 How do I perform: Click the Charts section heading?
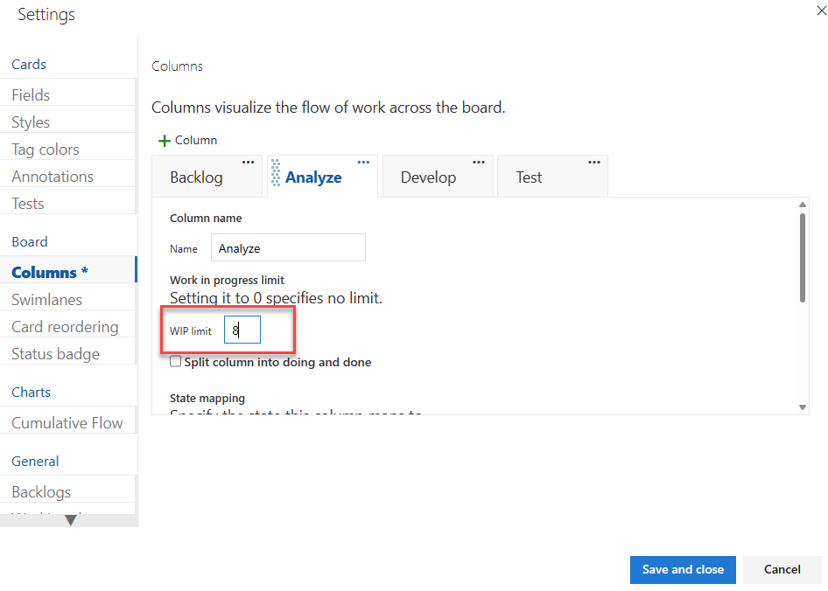32,392
